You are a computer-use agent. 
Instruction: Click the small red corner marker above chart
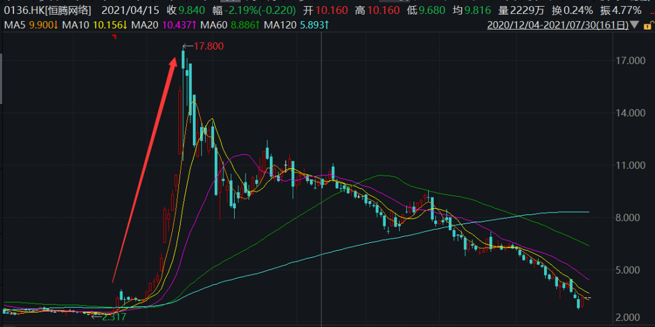tap(114, 38)
